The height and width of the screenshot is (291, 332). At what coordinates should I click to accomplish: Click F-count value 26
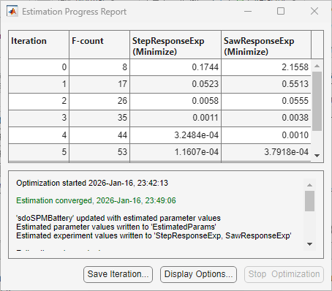pos(99,101)
